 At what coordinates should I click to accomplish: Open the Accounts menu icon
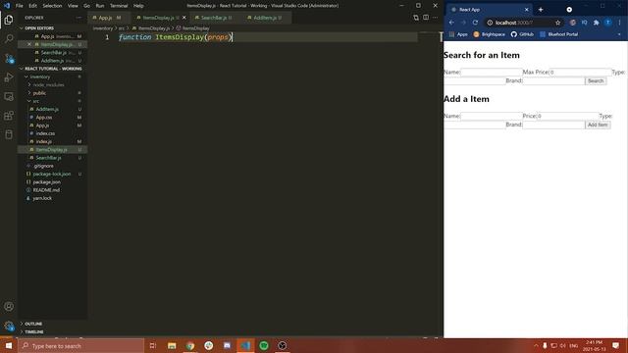[9, 307]
